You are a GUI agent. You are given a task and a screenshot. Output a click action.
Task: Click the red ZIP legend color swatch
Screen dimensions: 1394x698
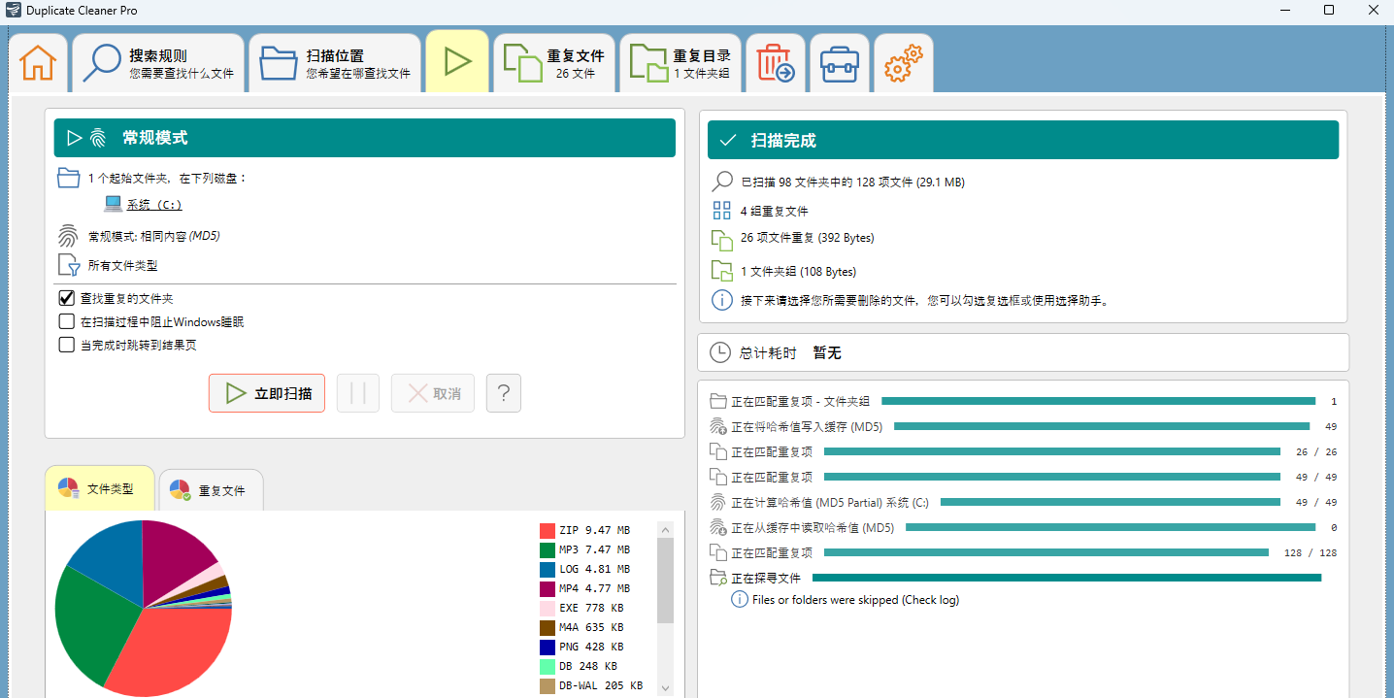coord(547,529)
